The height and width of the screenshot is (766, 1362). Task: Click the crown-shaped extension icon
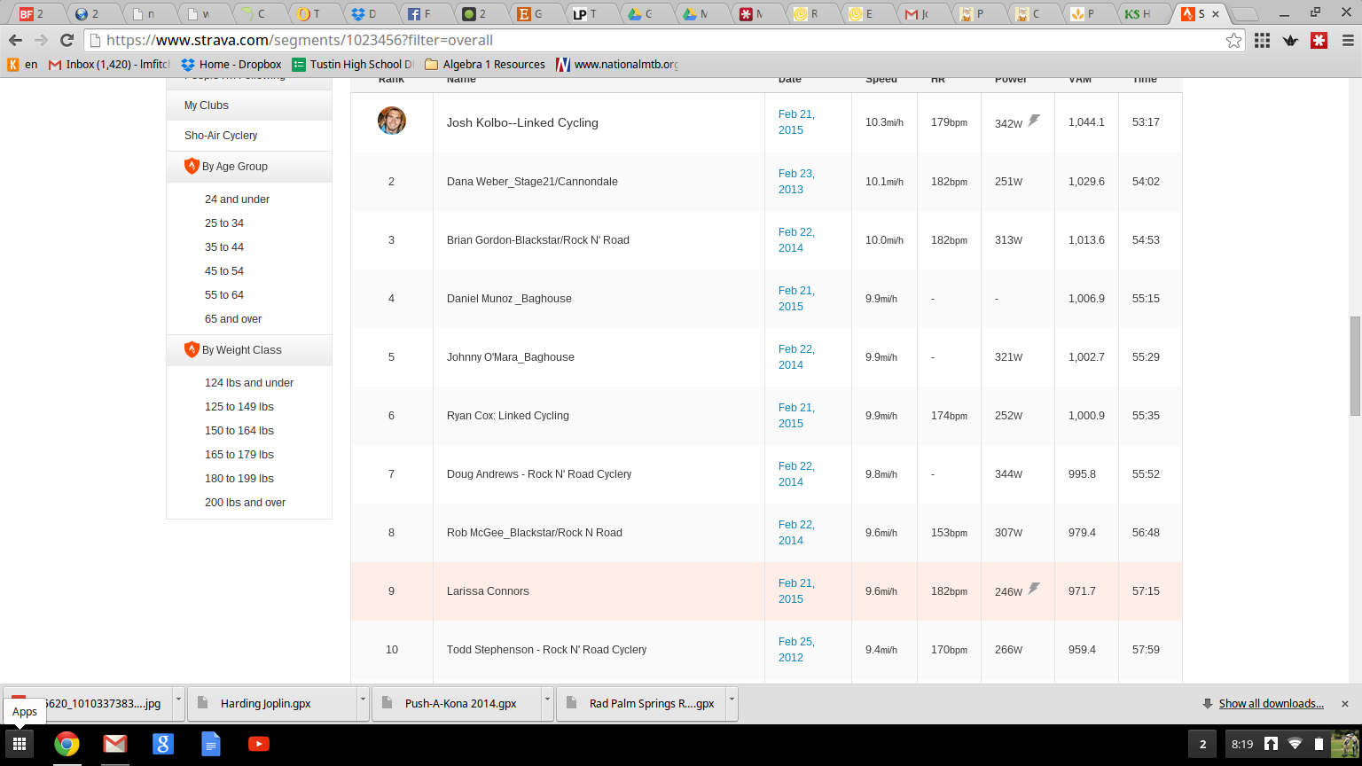point(1291,40)
